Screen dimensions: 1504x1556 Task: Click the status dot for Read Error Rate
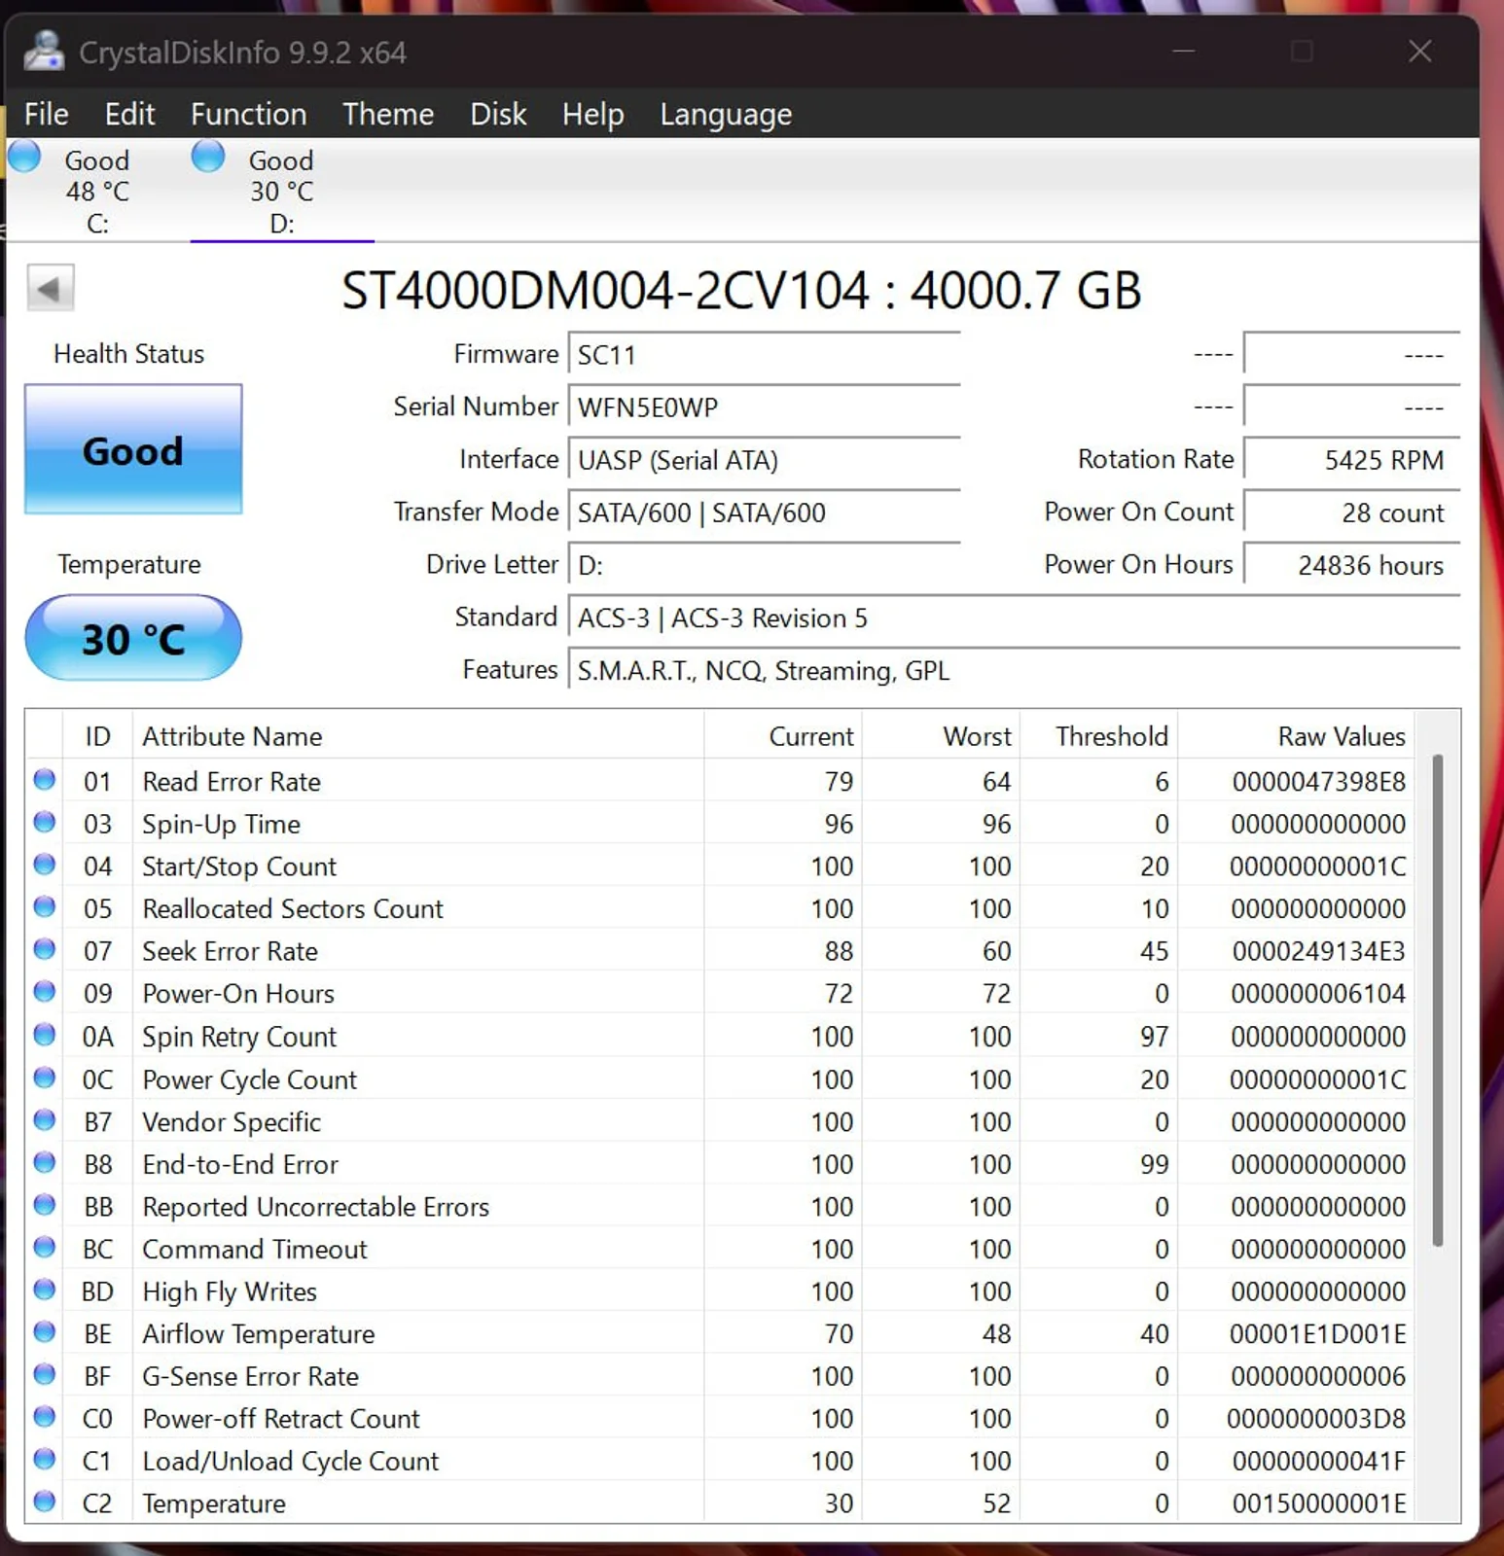click(x=45, y=780)
